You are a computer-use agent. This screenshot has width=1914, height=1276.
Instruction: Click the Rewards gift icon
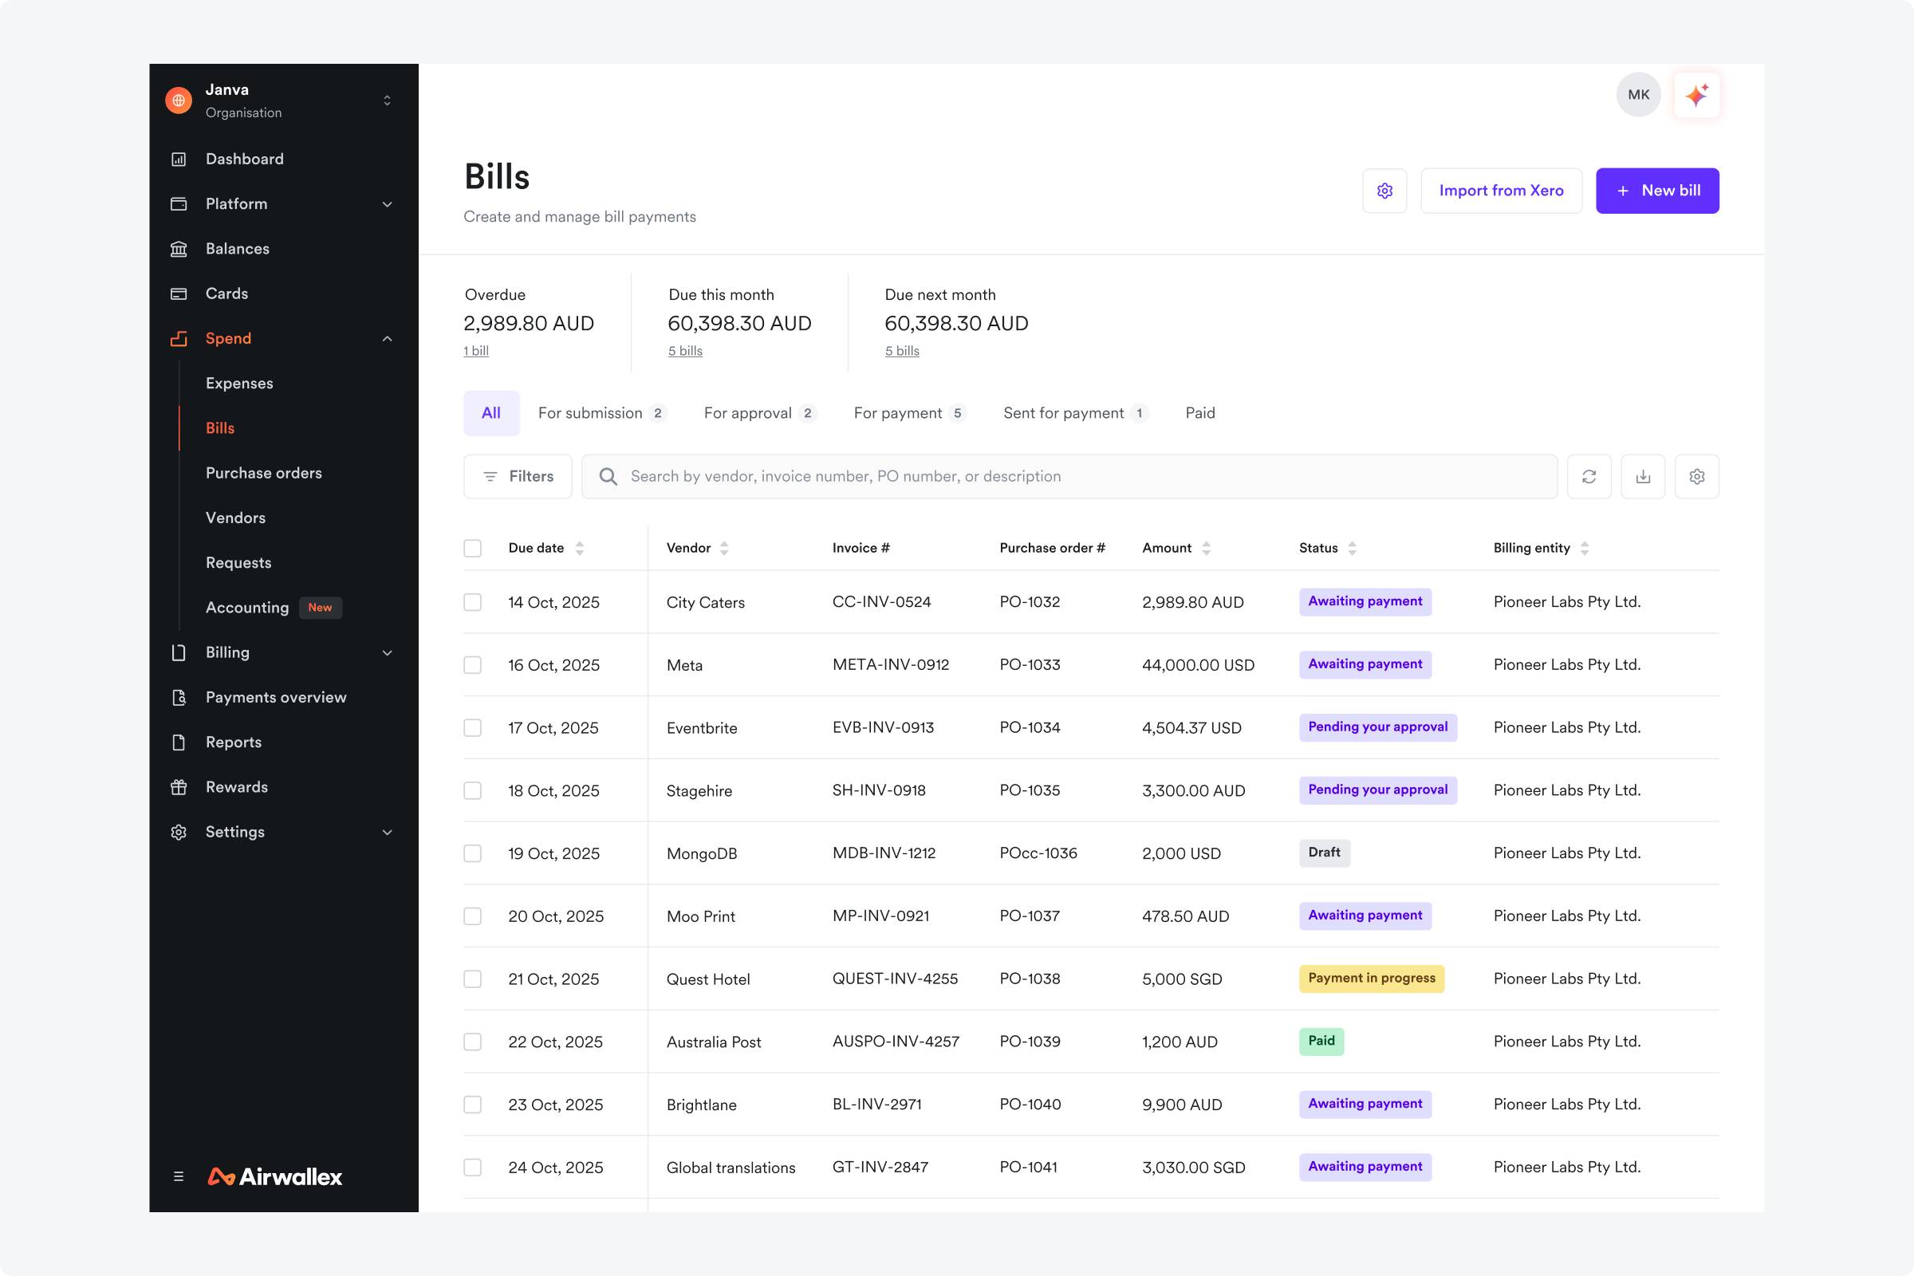pyautogui.click(x=179, y=786)
